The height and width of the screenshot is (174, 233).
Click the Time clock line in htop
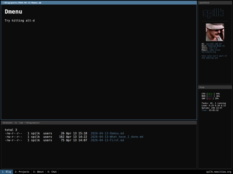pos(210,110)
